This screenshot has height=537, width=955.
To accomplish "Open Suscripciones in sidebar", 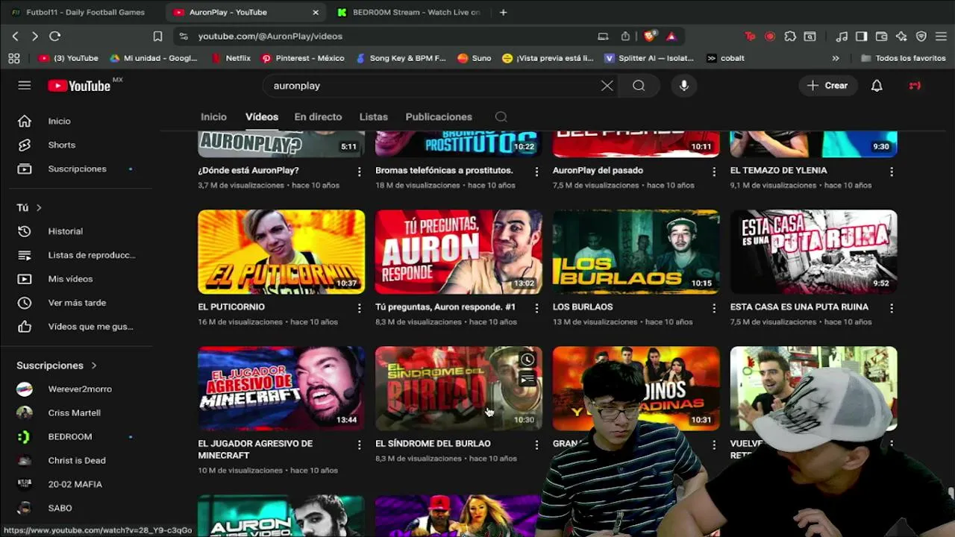I will 78,169.
